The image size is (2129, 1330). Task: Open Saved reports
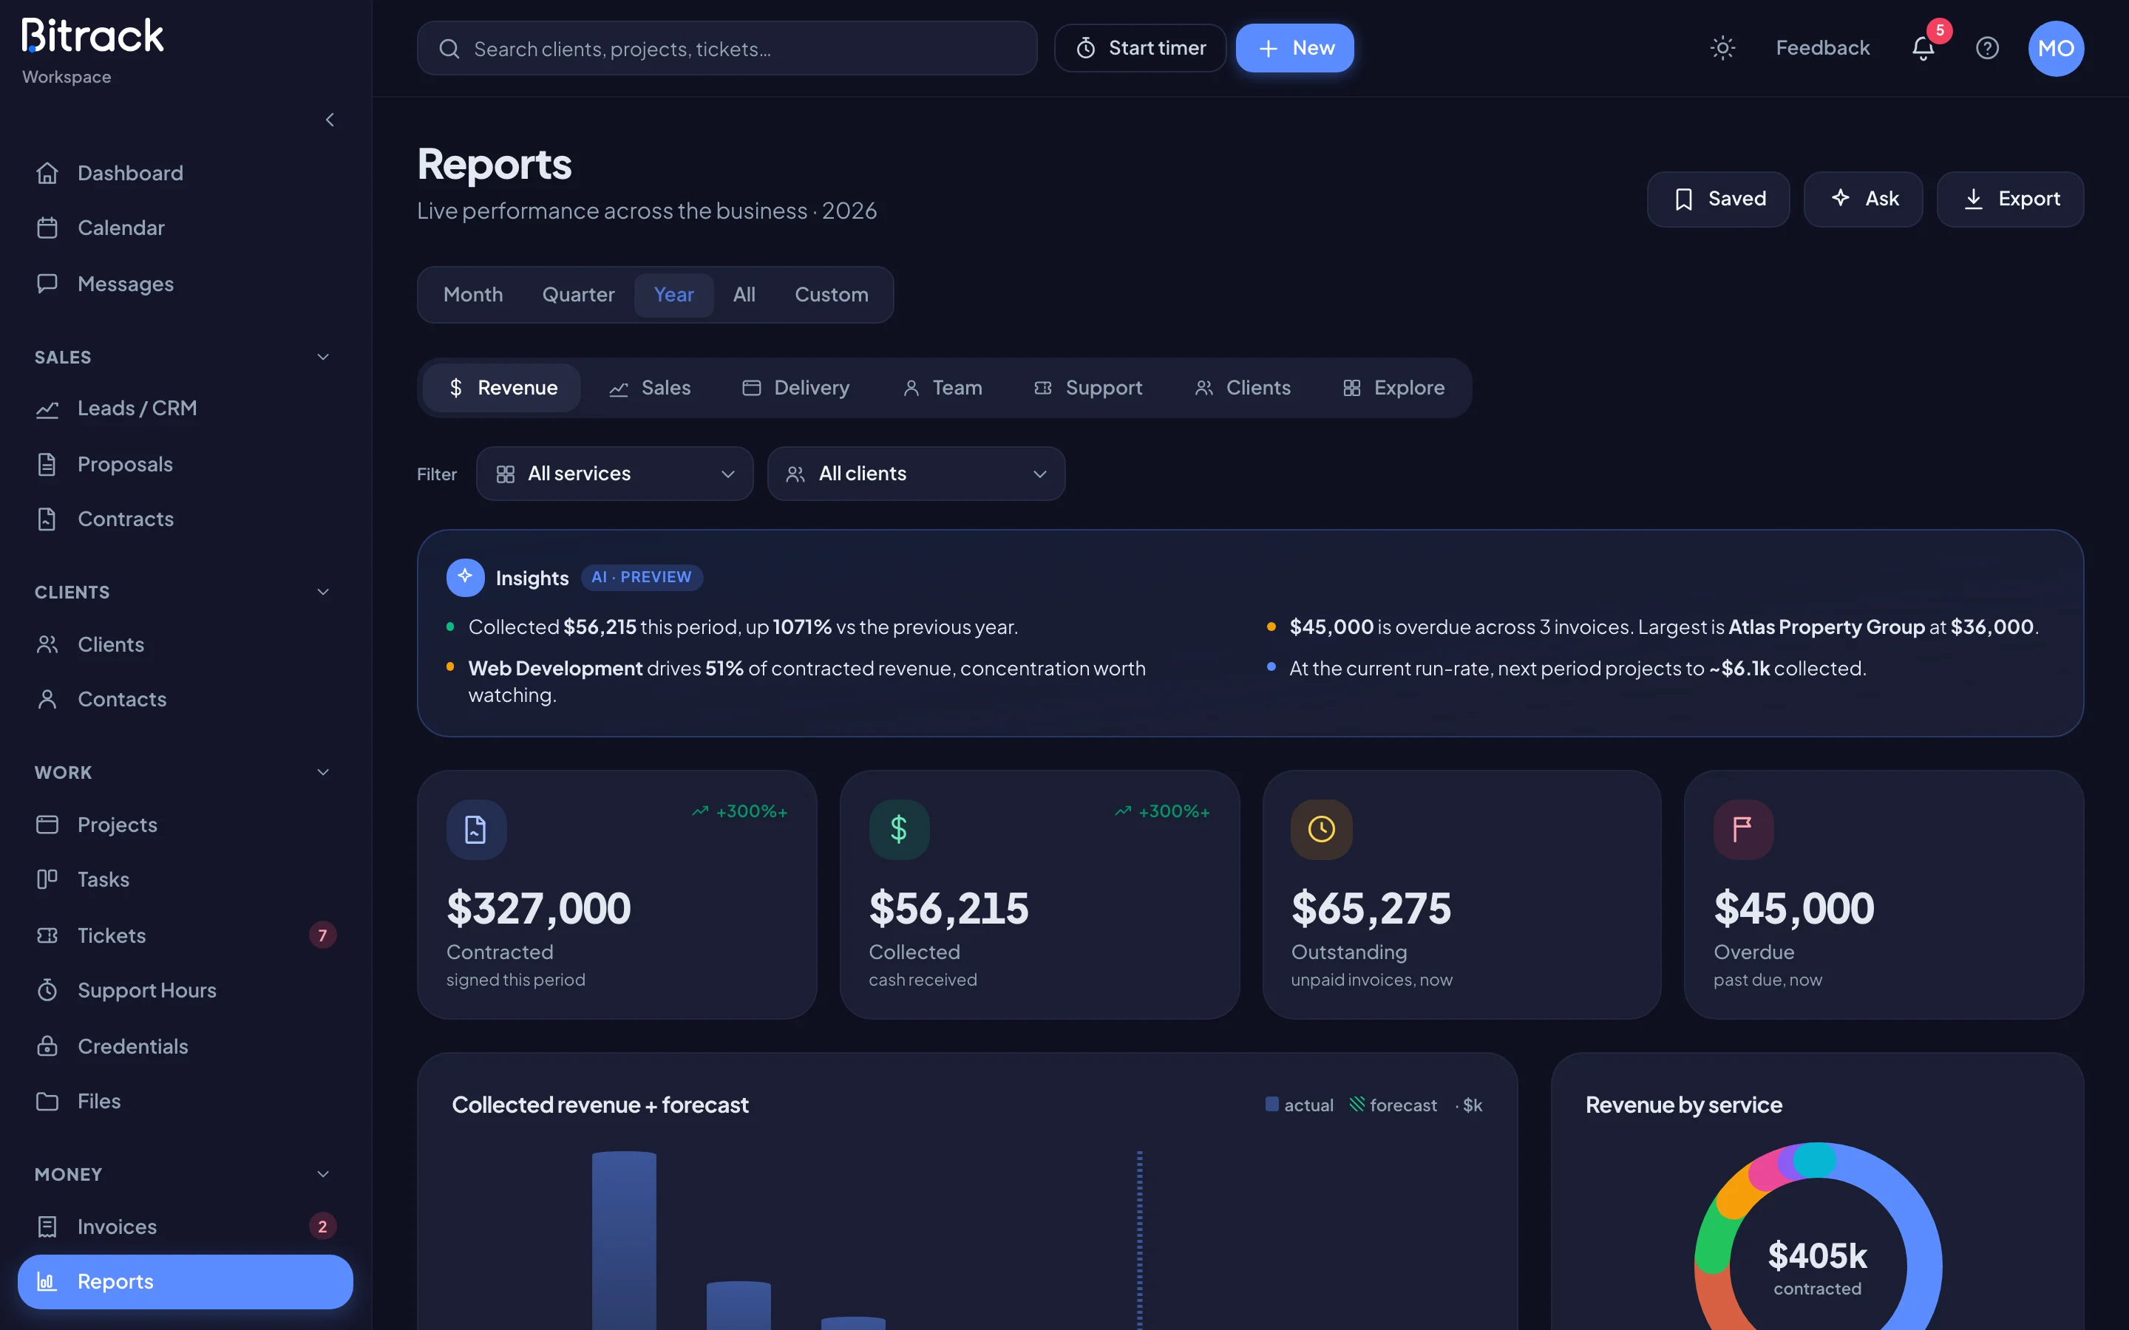tap(1717, 199)
